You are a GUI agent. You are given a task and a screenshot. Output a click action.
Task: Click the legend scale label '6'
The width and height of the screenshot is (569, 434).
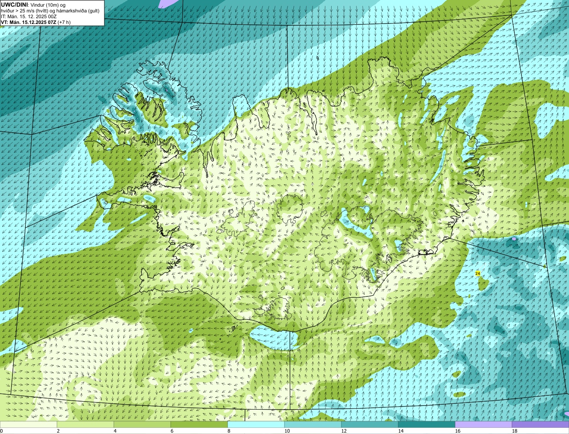pos(172,431)
